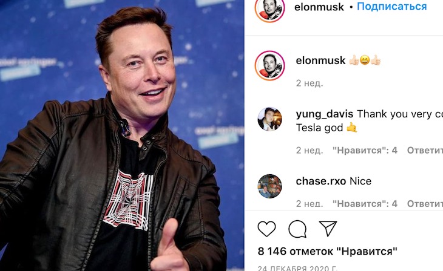
Task: Share the post via paper plane icon
Action: click(x=328, y=228)
